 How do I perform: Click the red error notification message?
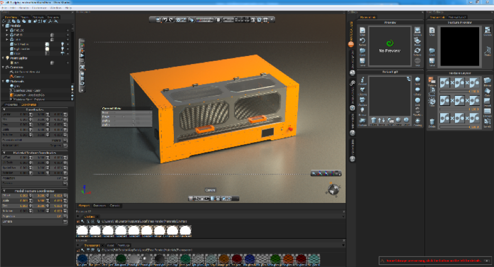434,261
